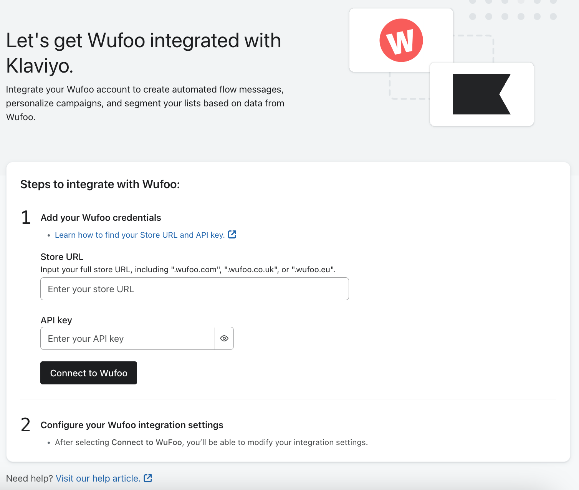Focus the Enter your store URL field

pyautogui.click(x=194, y=289)
